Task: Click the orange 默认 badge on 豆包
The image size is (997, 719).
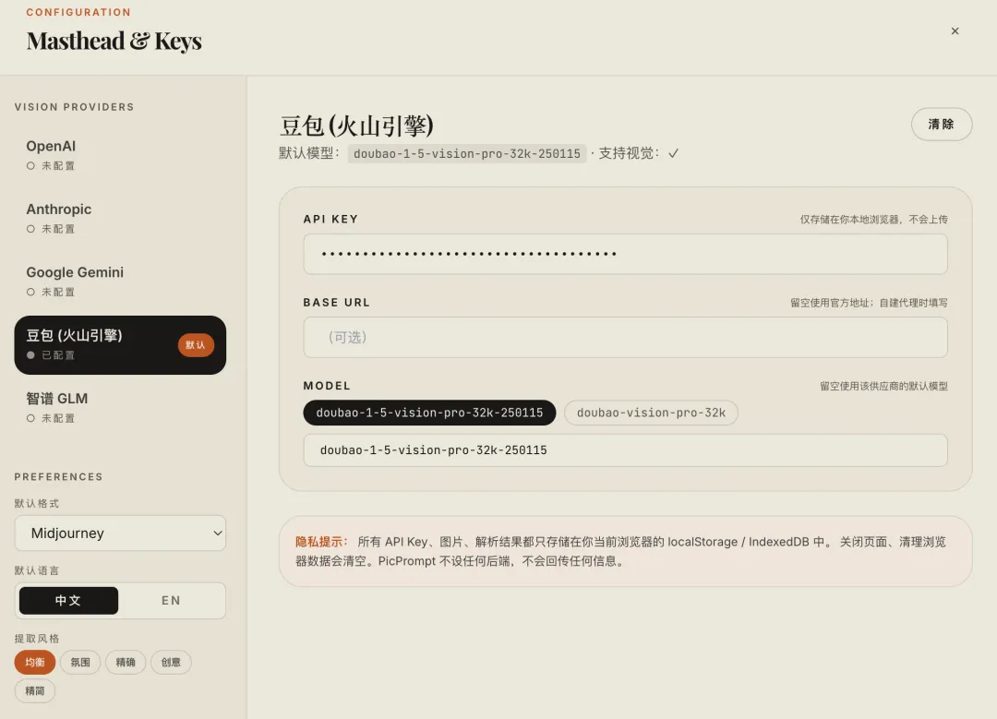Action: click(196, 345)
